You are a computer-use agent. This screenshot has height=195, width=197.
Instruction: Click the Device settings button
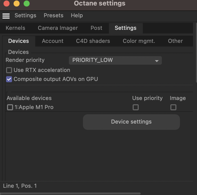(x=131, y=122)
